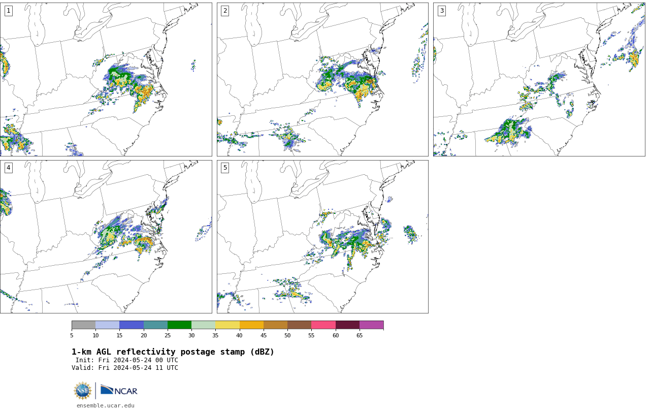This screenshot has height=411, width=650.
Task: Click the yellow 35-40 dBZ swatch
Action: (x=227, y=325)
